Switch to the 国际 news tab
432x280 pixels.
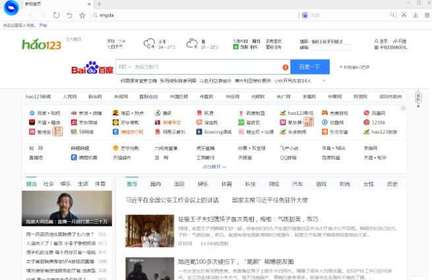click(x=179, y=184)
